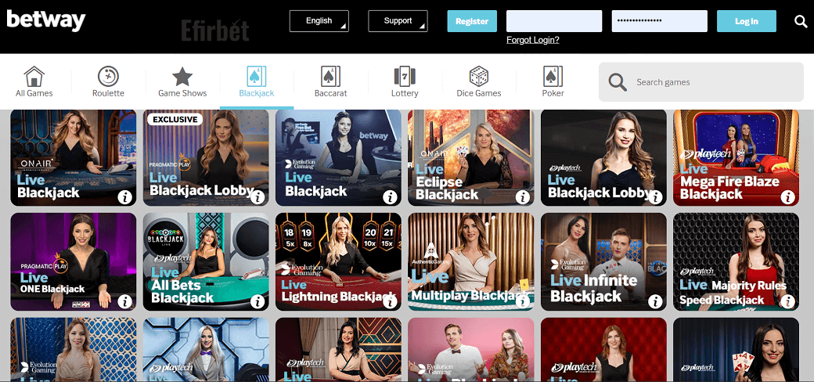Open the Live Lightning Blackjack game tile
The height and width of the screenshot is (382, 814).
338,261
